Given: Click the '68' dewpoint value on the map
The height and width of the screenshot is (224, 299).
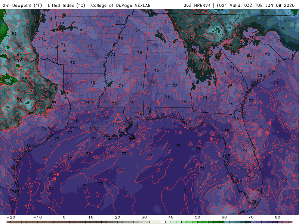Looking at the screenshot, I should [36, 22].
